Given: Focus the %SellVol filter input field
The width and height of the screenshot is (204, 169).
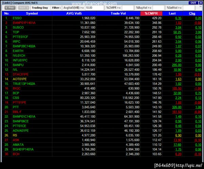Looking at the screenshot, I should coord(189,8).
